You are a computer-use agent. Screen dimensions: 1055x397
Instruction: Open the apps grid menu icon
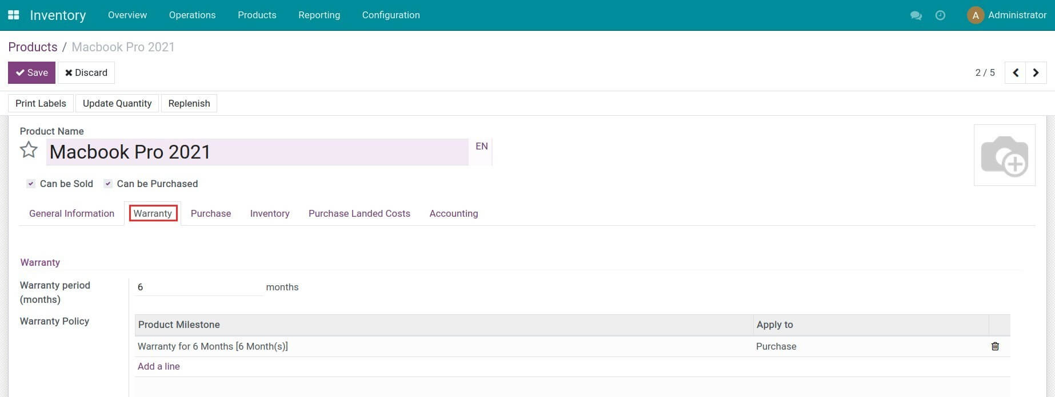coord(13,15)
